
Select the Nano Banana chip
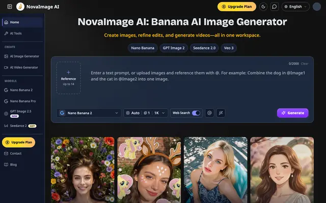[x=143, y=48]
